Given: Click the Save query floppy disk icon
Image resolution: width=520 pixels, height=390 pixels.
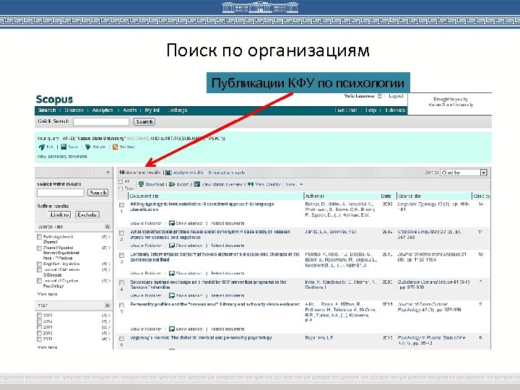Looking at the screenshot, I should click(x=64, y=147).
